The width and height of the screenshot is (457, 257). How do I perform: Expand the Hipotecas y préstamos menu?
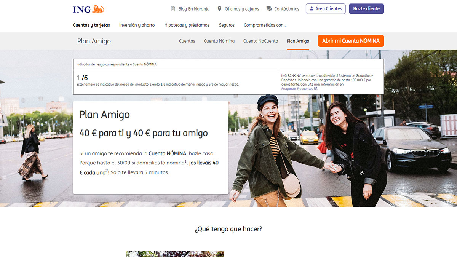(187, 25)
